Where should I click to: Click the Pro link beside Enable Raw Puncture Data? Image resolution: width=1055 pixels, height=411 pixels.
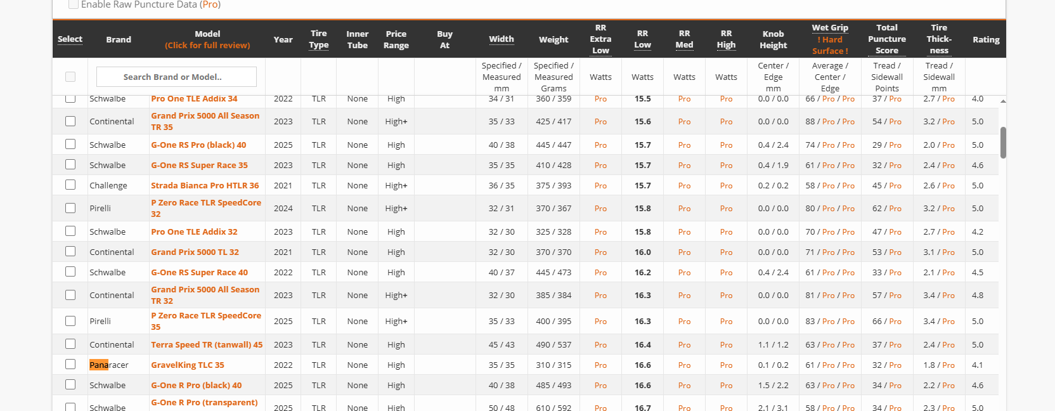210,4
